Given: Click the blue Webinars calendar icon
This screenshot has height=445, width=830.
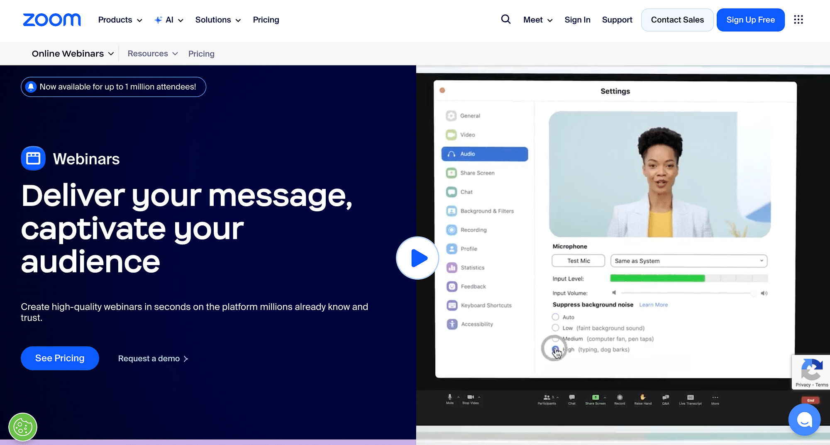Looking at the screenshot, I should coord(33,158).
